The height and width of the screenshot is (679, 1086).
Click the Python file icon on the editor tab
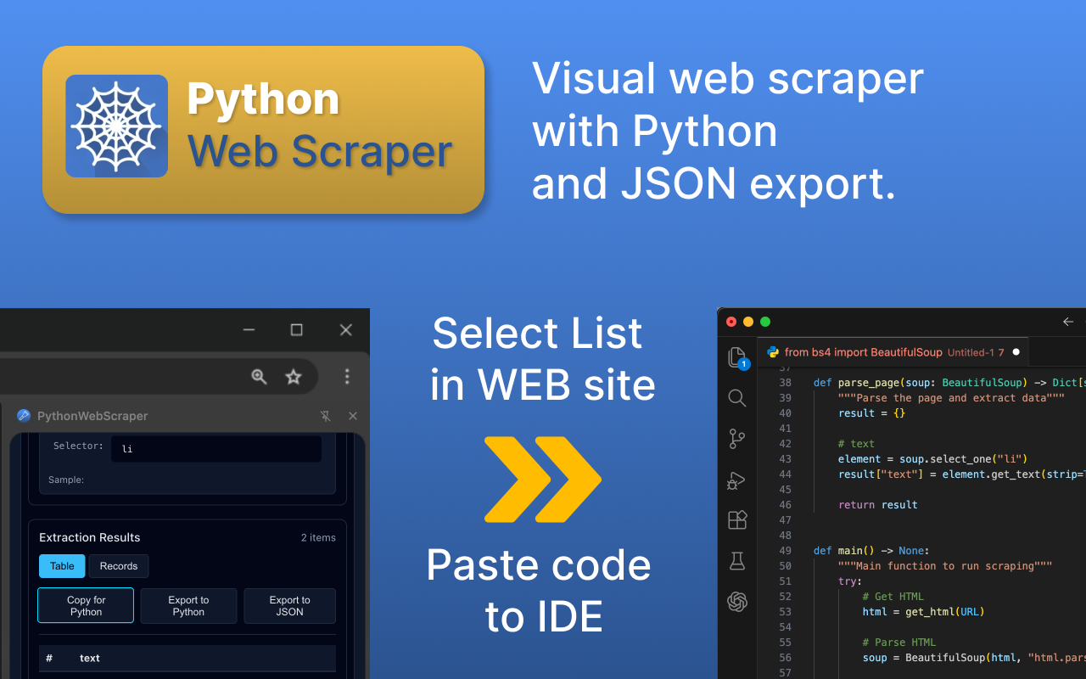773,351
